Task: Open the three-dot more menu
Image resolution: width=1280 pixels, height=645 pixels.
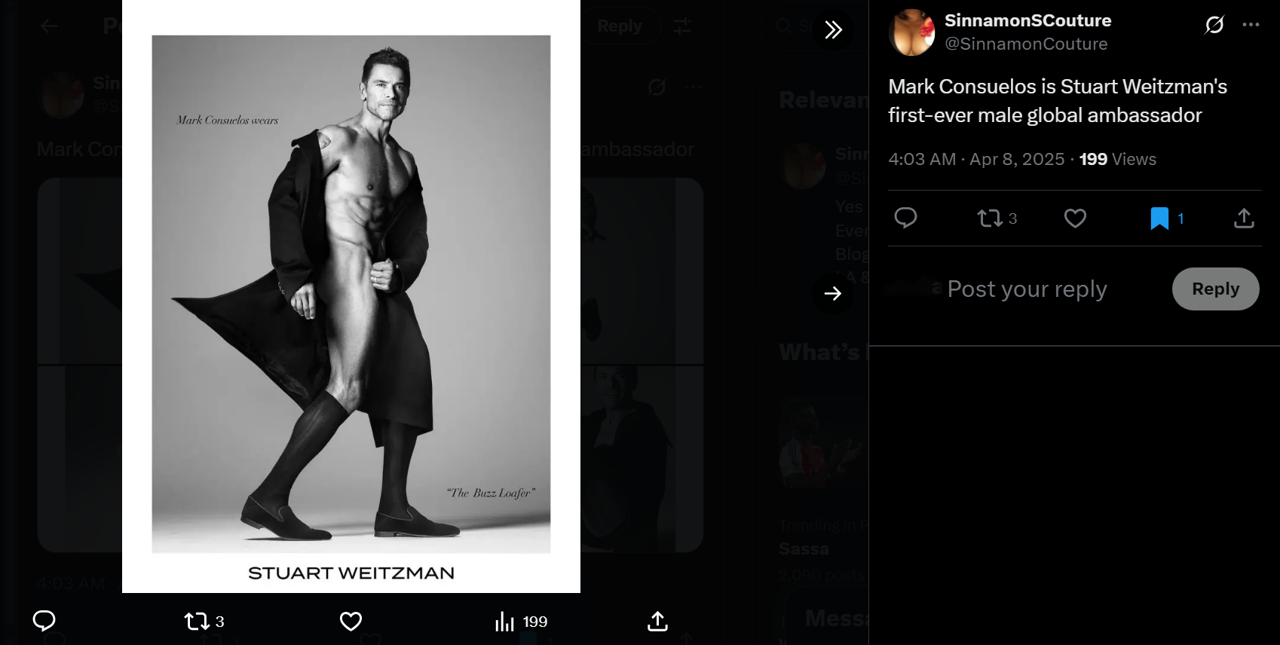Action: tap(1251, 25)
